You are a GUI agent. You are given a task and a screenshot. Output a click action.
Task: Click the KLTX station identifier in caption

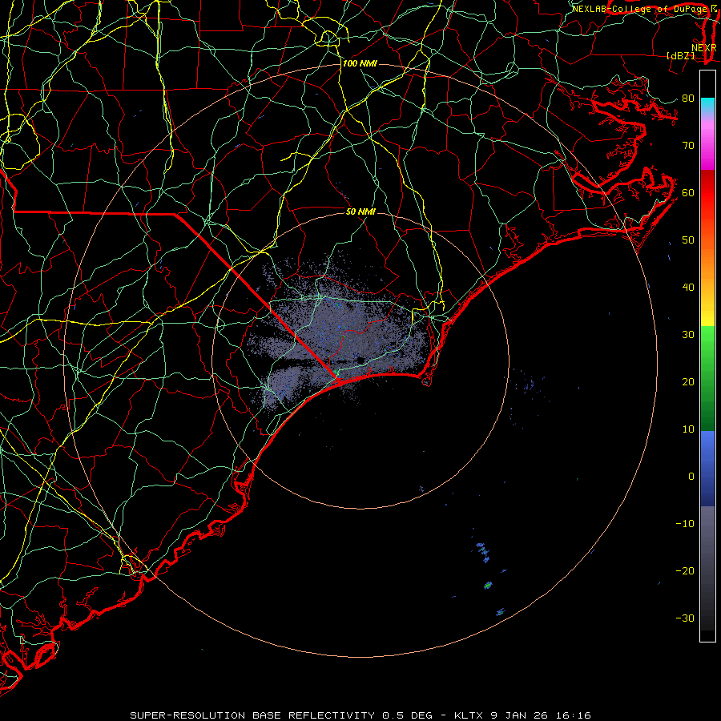pos(468,715)
